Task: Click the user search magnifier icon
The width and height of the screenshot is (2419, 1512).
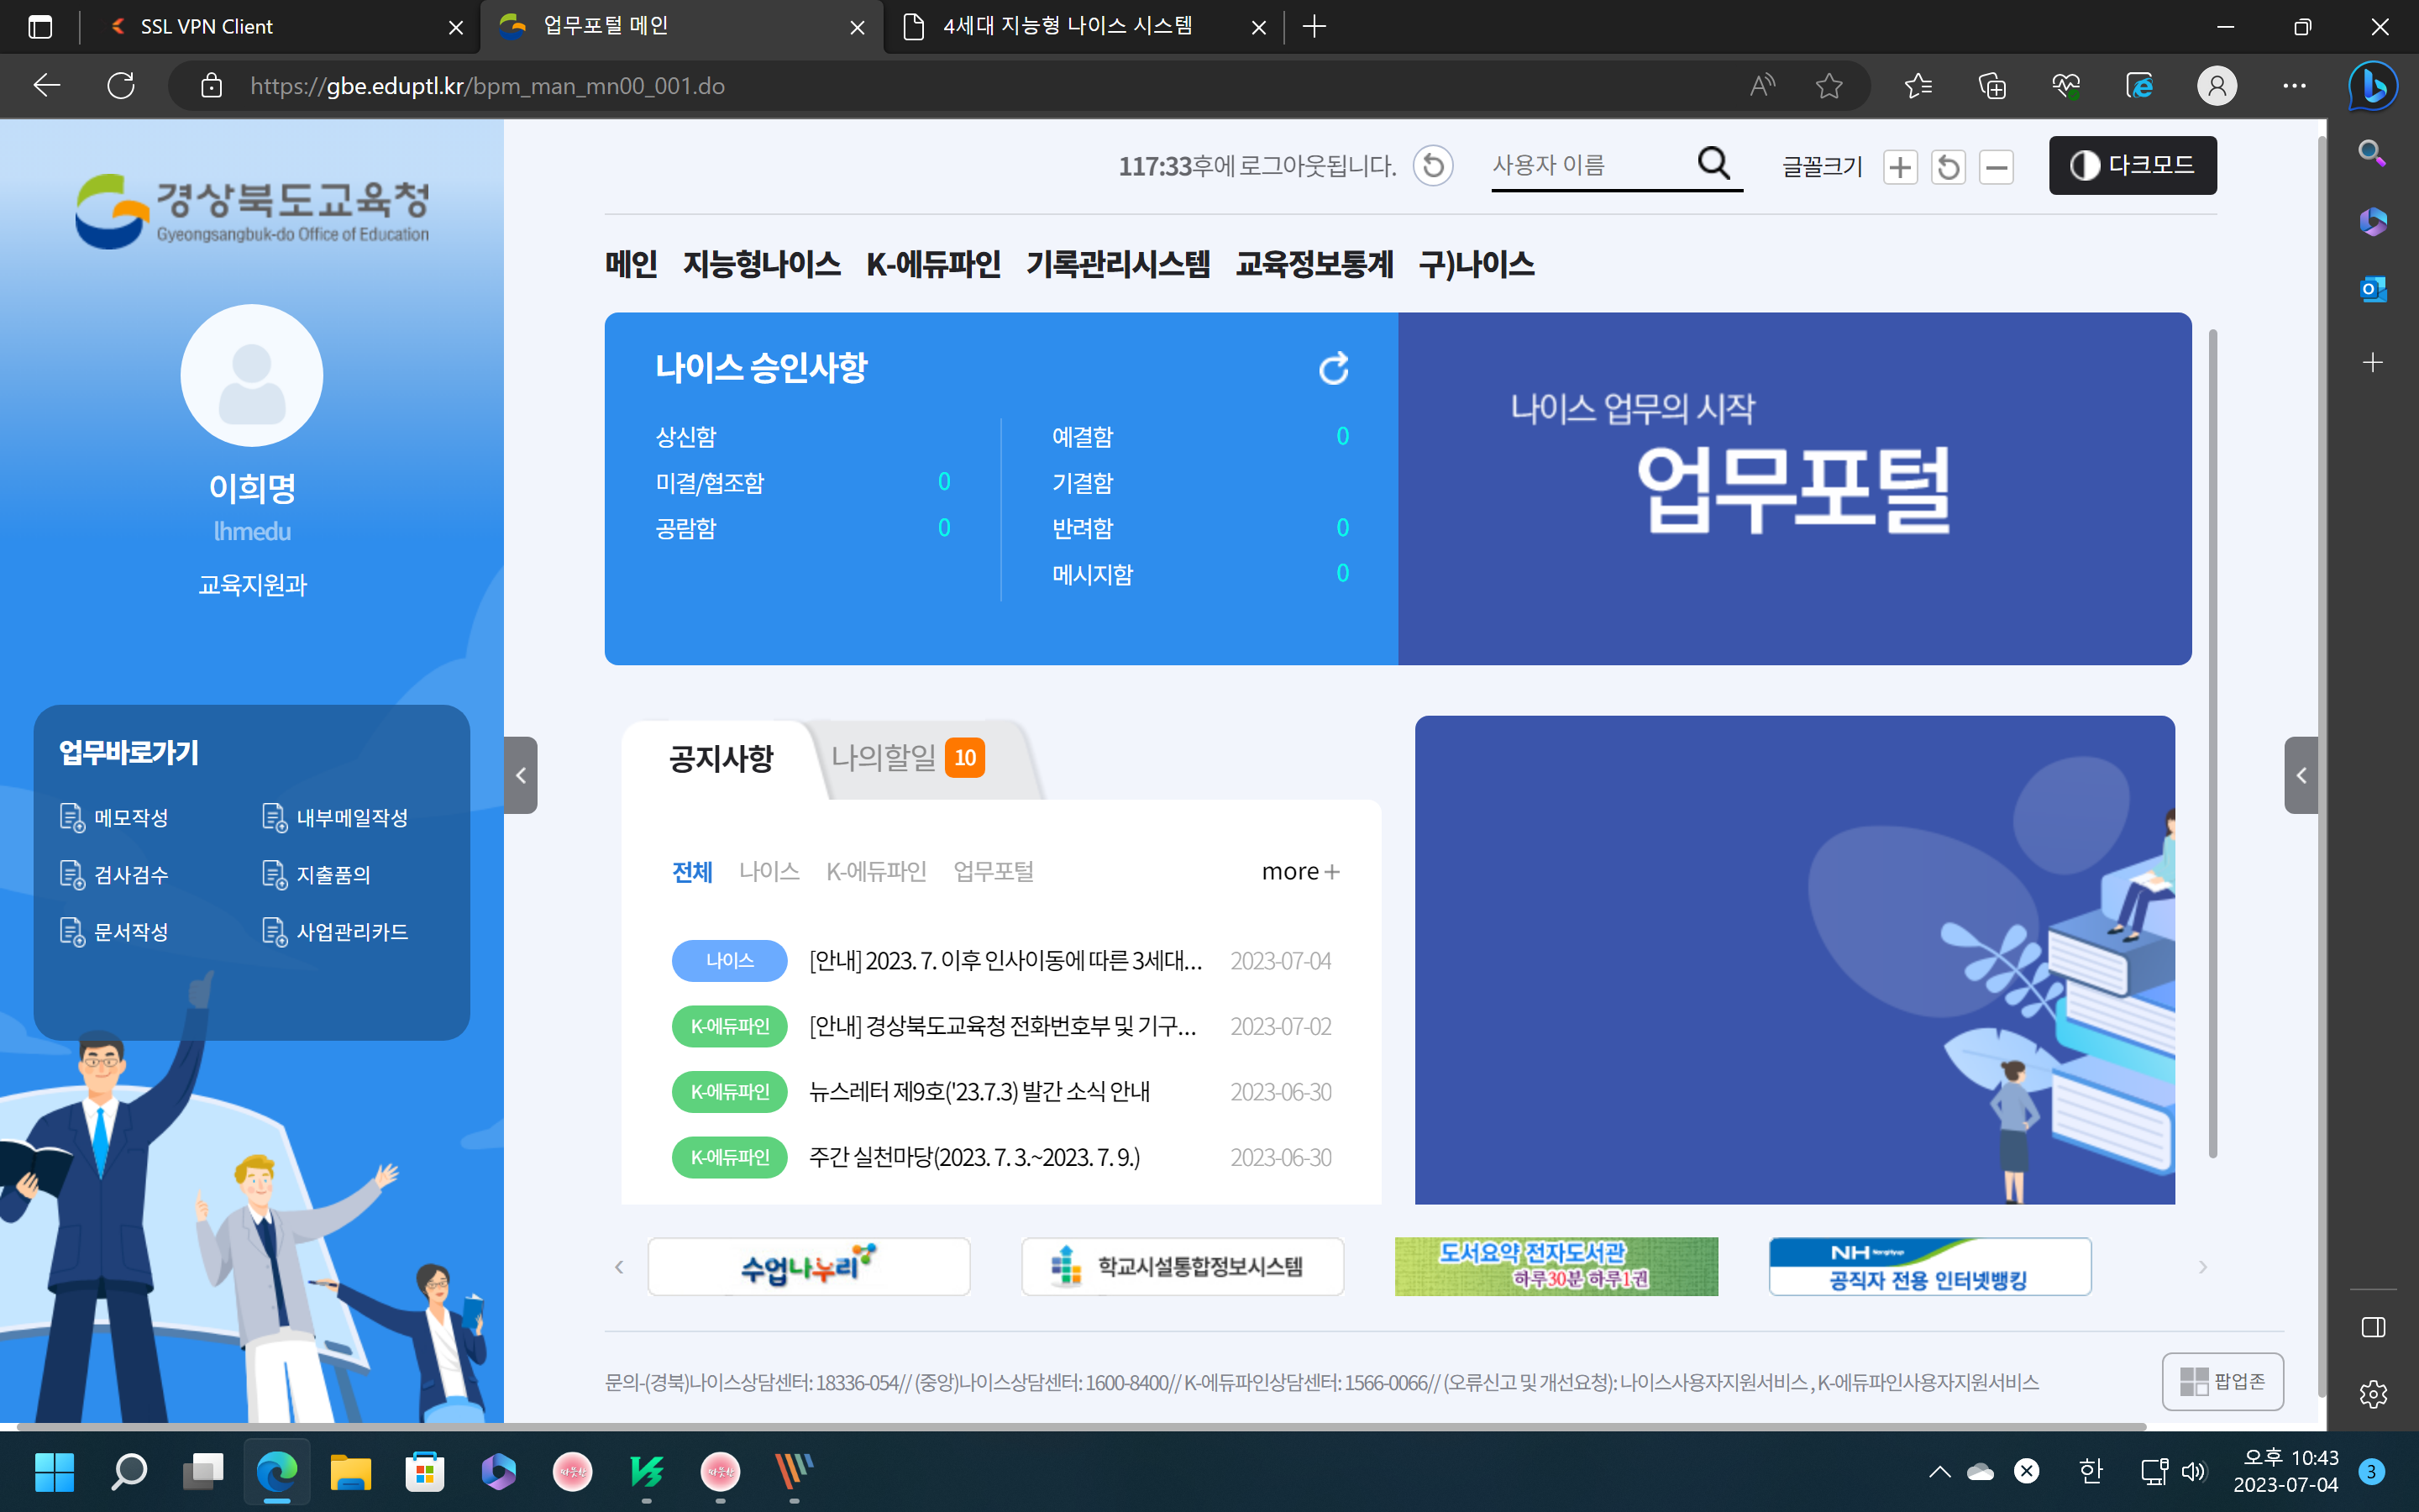Action: [x=1713, y=163]
